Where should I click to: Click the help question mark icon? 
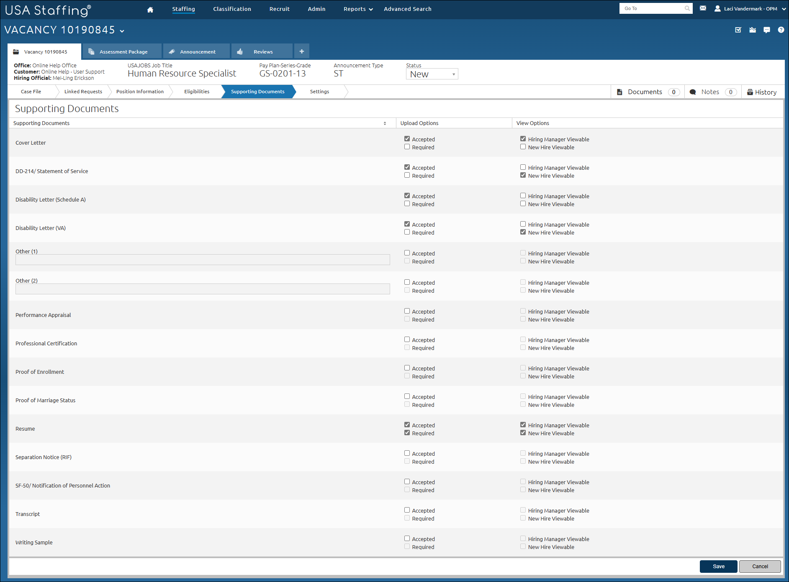[x=781, y=30]
